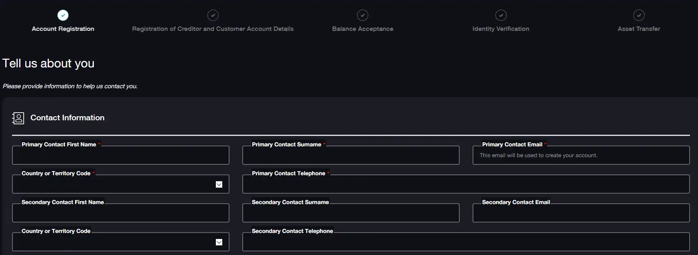Image resolution: width=698 pixels, height=255 pixels.
Task: Open the Asset Transfer step label
Action: pos(639,29)
